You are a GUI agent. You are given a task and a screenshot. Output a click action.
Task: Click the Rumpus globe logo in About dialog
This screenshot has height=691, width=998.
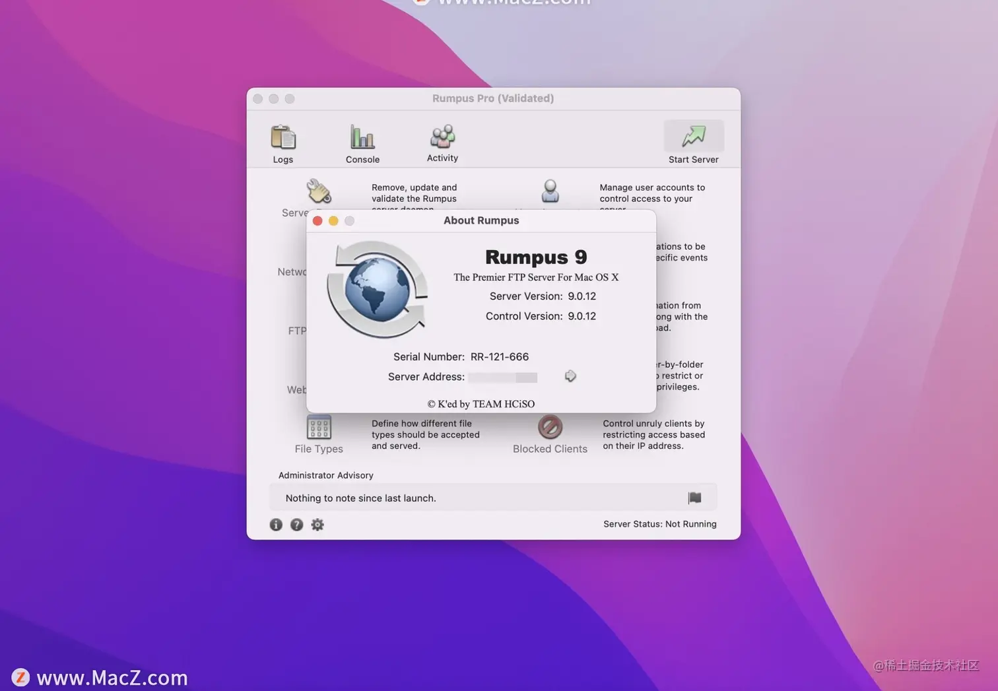pos(377,289)
